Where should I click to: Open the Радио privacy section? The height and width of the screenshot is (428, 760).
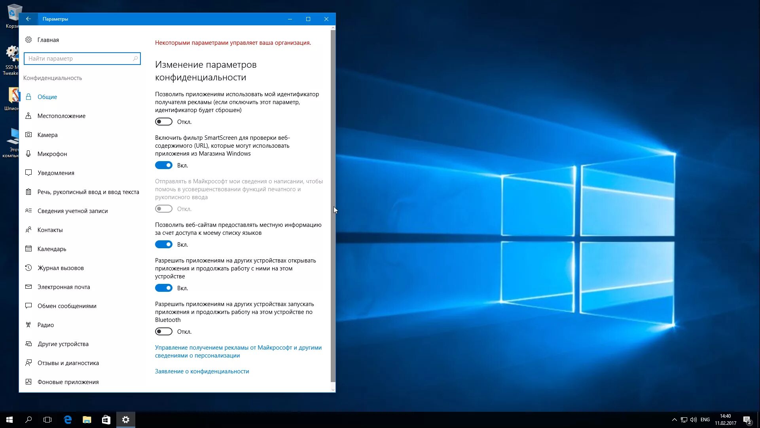click(45, 325)
